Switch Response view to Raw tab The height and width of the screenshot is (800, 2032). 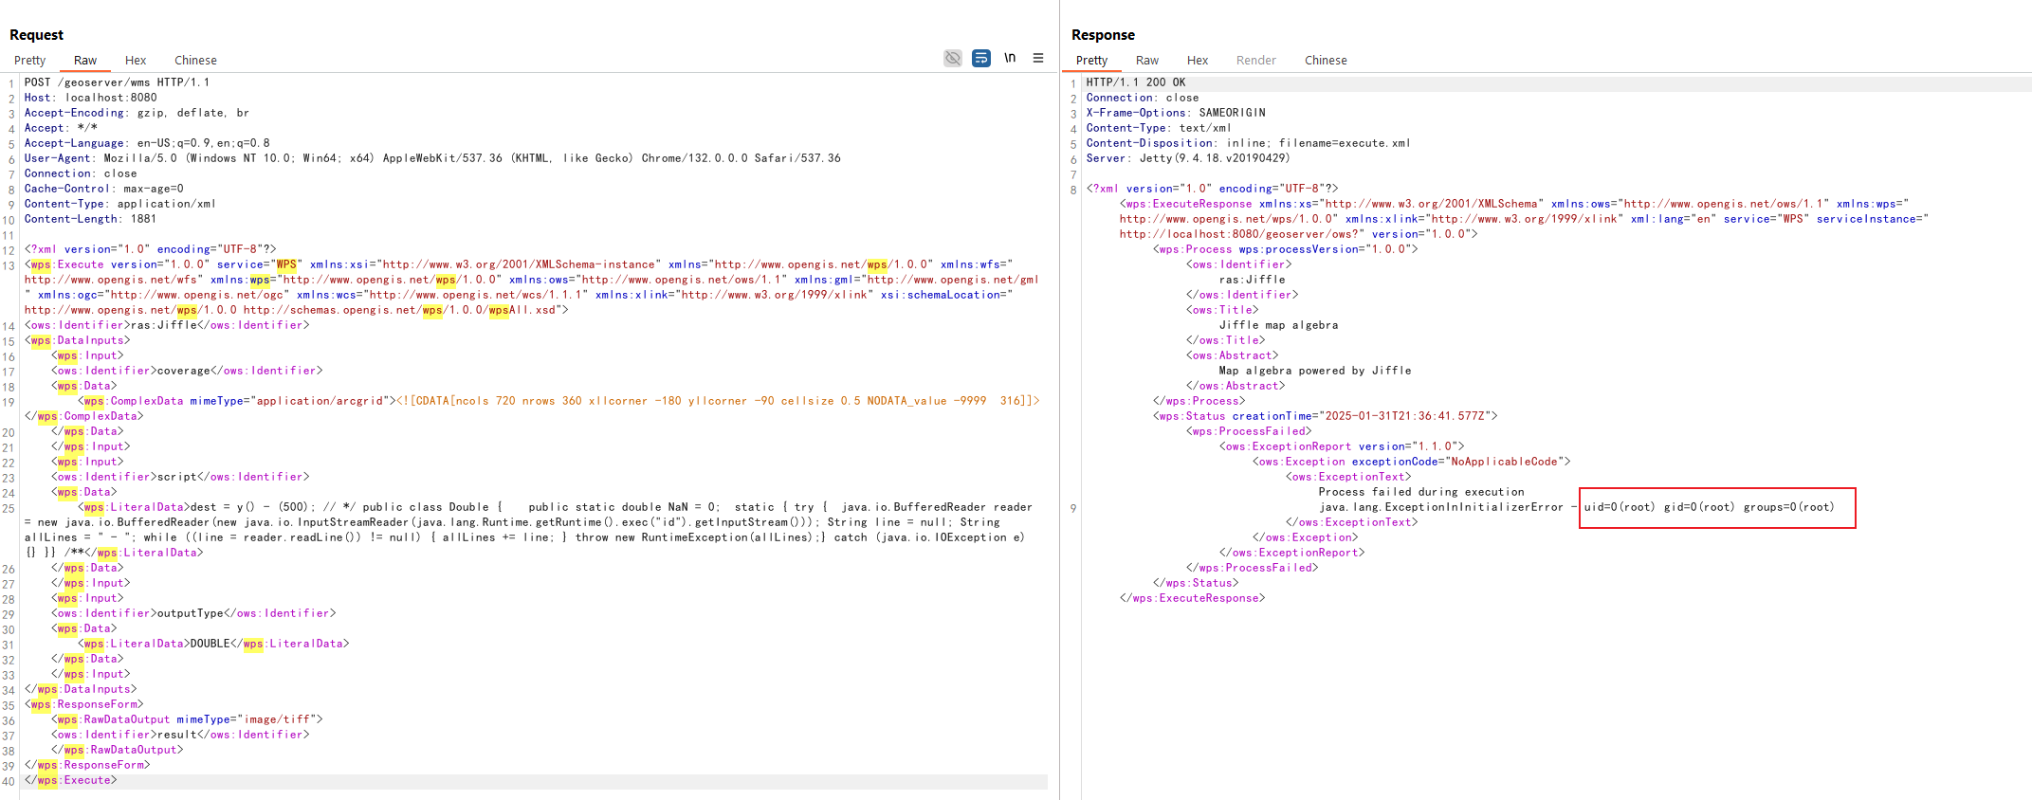[1147, 60]
